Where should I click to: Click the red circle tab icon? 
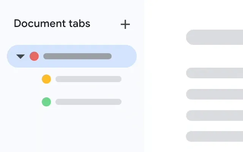(34, 56)
